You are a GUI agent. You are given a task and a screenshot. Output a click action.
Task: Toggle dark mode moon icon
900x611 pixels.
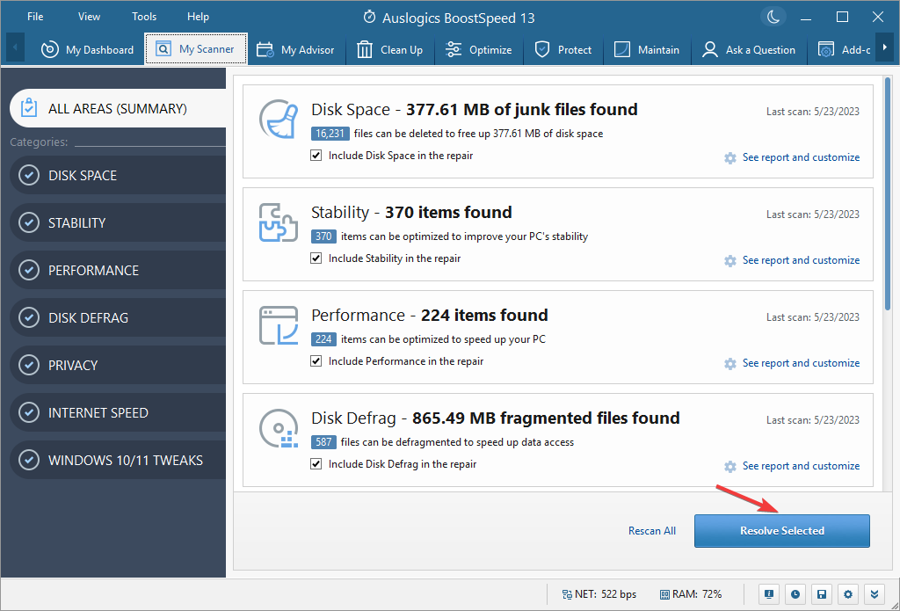(773, 18)
